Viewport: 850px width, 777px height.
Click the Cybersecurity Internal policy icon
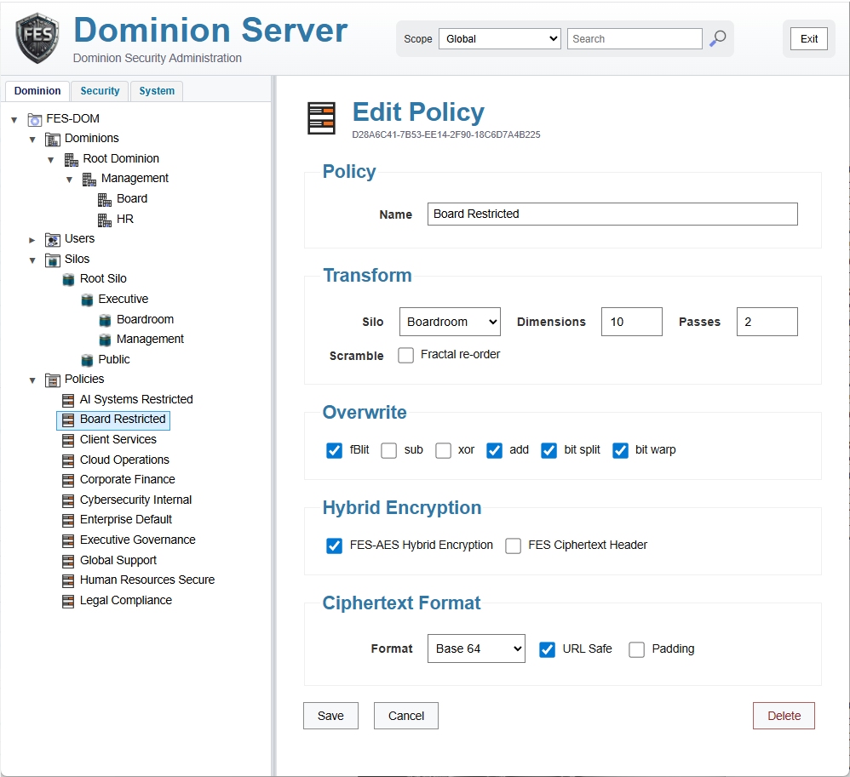pyautogui.click(x=68, y=500)
